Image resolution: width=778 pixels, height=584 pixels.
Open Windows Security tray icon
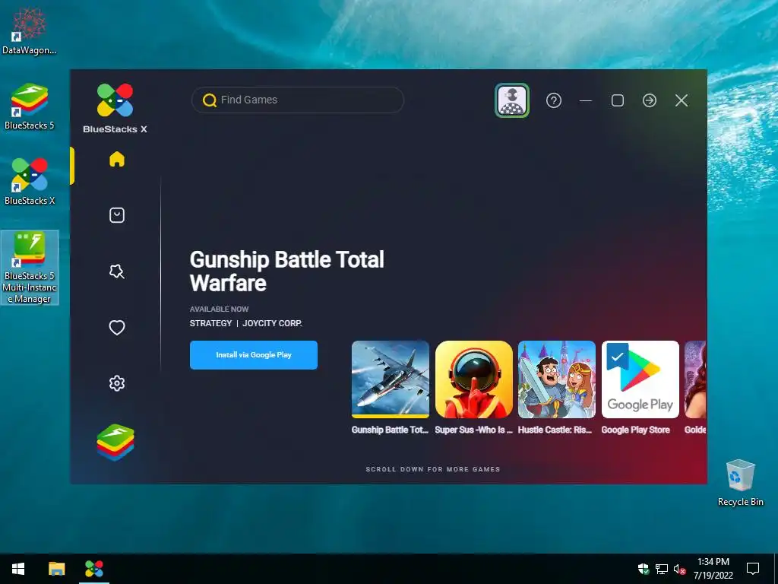pyautogui.click(x=644, y=569)
